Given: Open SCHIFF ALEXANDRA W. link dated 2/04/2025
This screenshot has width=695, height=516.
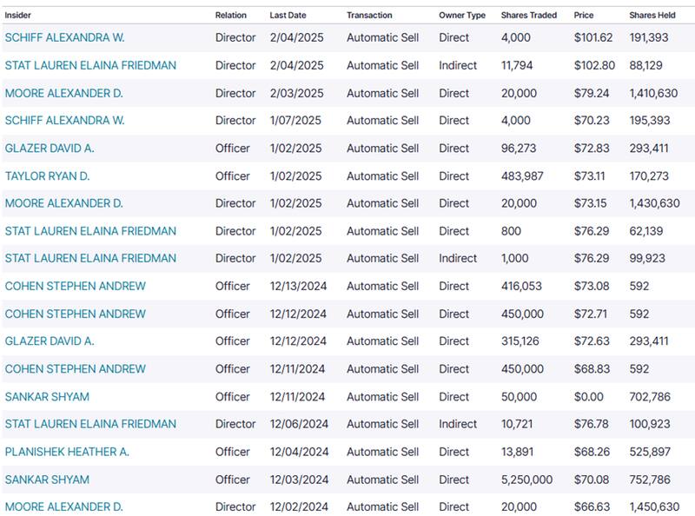Looking at the screenshot, I should 65,38.
